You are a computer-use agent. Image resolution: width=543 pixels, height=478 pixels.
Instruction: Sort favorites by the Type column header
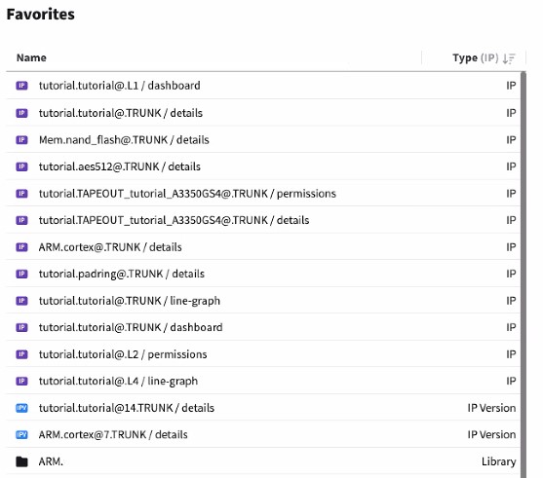(465, 57)
